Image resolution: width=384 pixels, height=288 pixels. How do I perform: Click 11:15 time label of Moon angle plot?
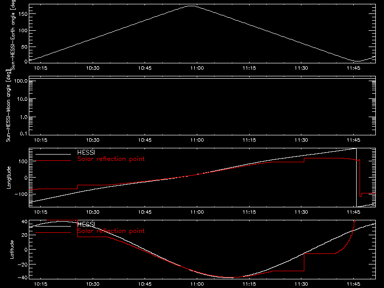[x=249, y=140]
